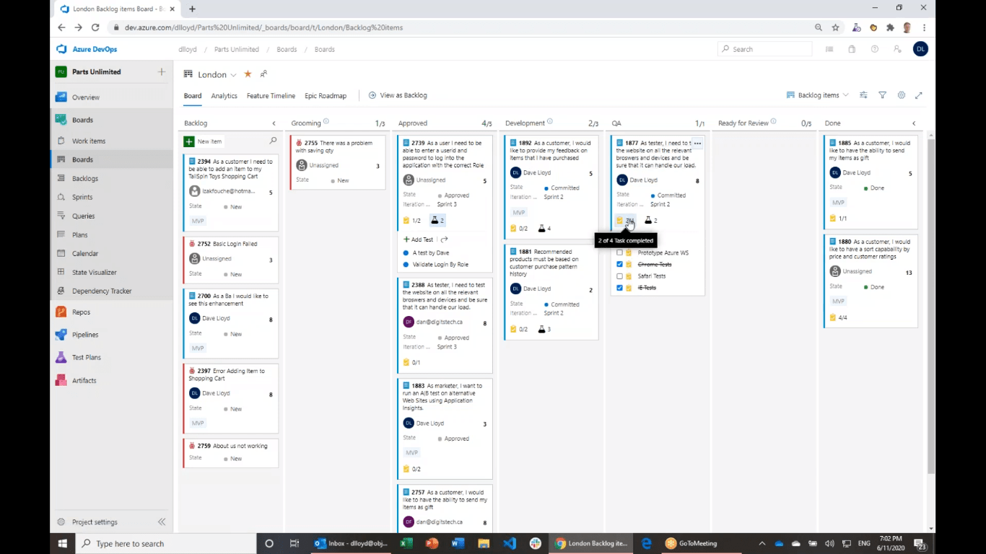Open the Backlog items level dropdown

pos(817,95)
